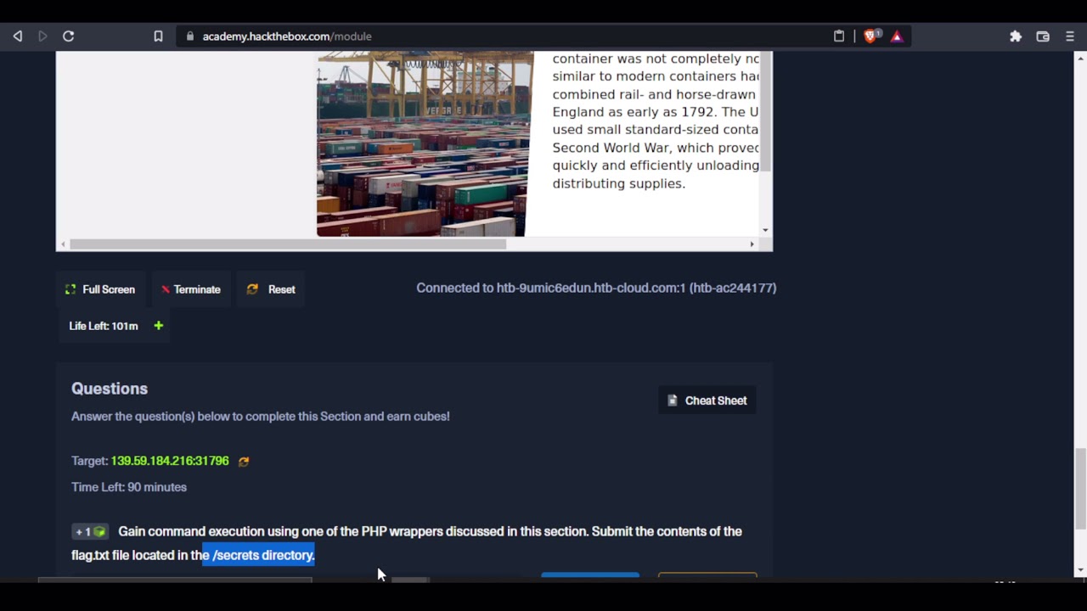Click the frame's scroll right arrow
The width and height of the screenshot is (1087, 611).
(x=752, y=244)
